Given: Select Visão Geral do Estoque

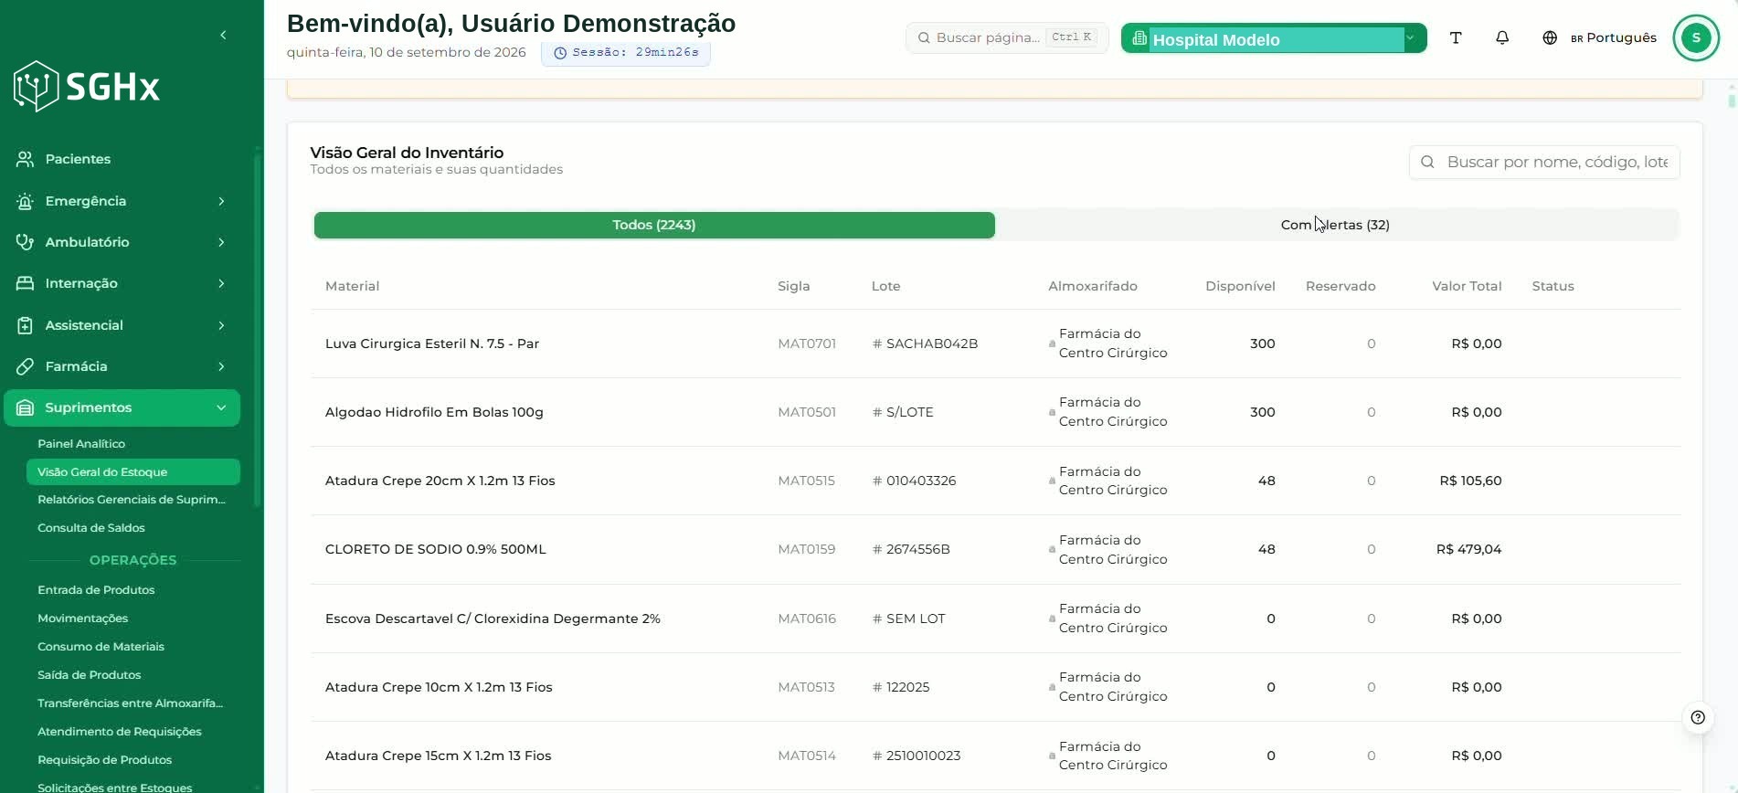Looking at the screenshot, I should click(133, 471).
